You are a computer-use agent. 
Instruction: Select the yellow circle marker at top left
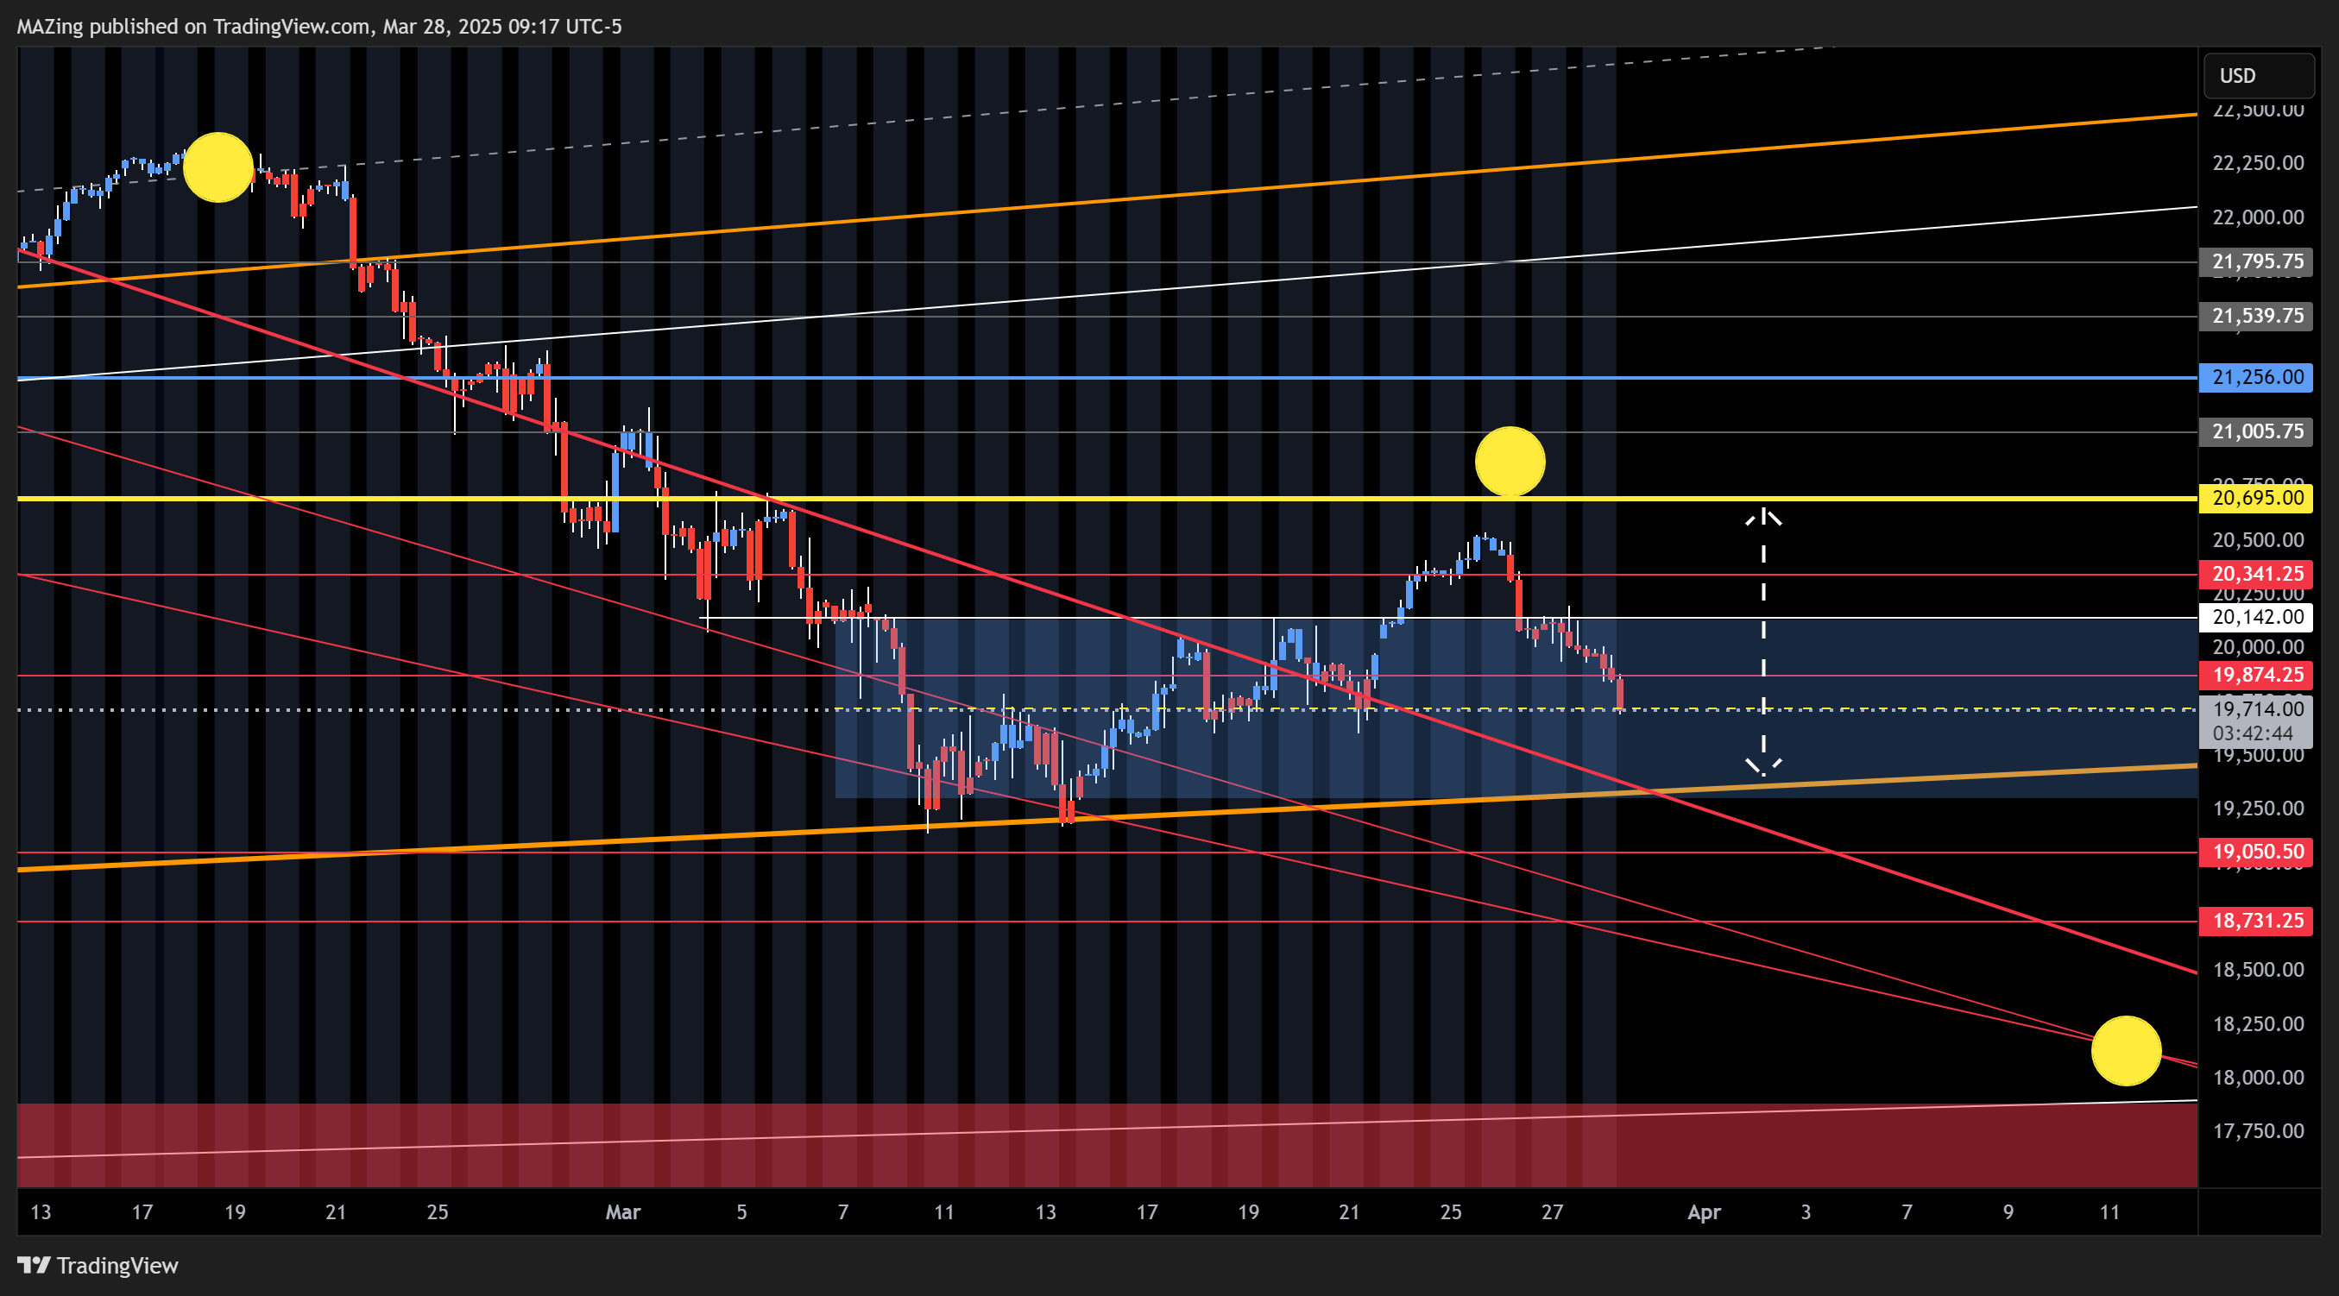click(x=218, y=167)
